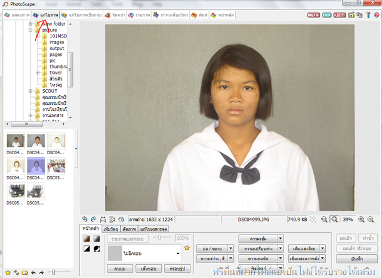Open the ย่อ / ขยาย dropdown arrow
The width and height of the screenshot is (382, 278).
[231, 249]
